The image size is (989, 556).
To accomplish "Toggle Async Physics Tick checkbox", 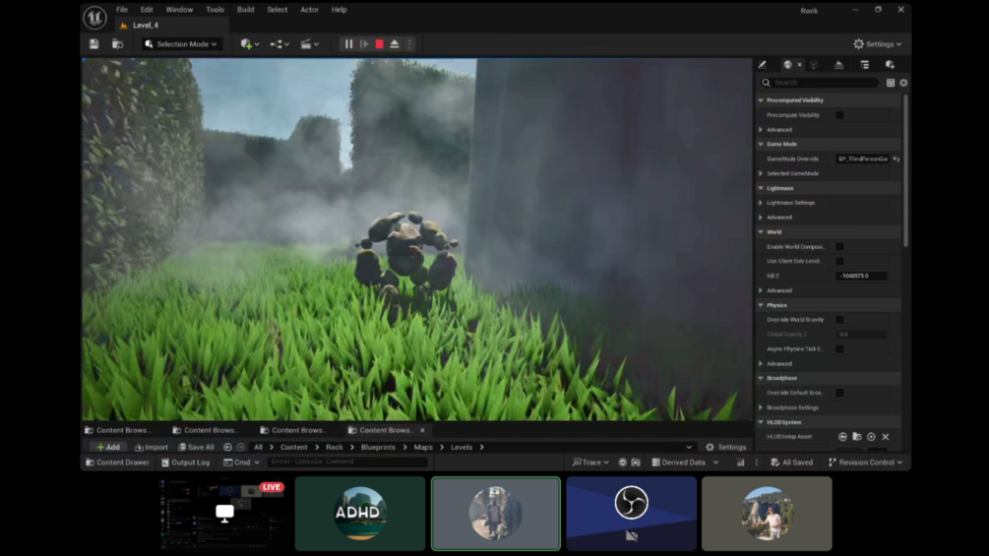I will tap(839, 348).
